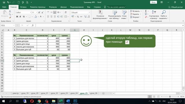Viewport: 185px width, 104px height.
Task: Expand Найти и выделить menu
Action: [x=164, y=15]
